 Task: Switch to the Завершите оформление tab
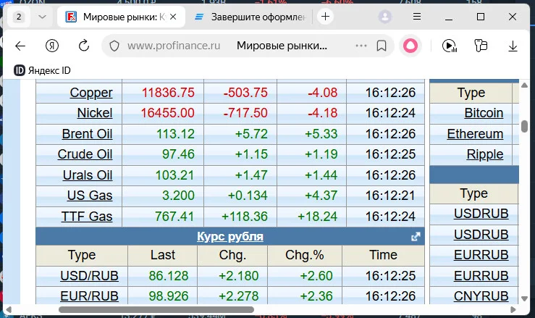pyautogui.click(x=250, y=17)
